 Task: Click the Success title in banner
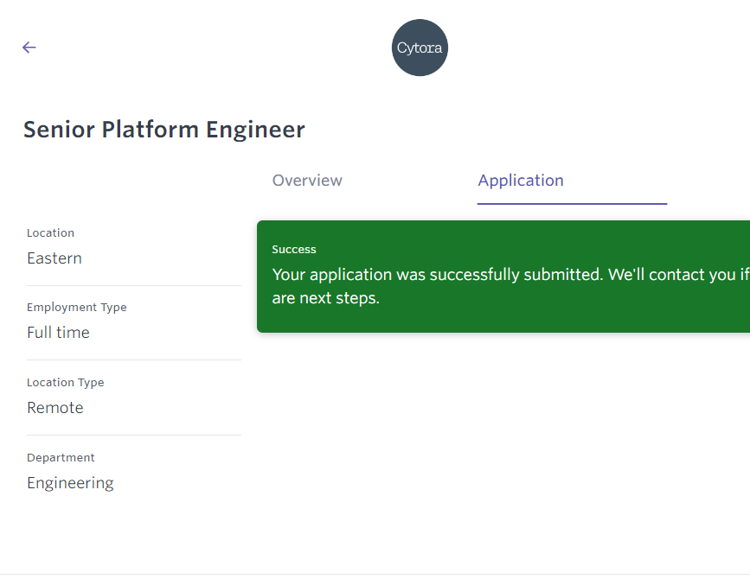(x=294, y=250)
